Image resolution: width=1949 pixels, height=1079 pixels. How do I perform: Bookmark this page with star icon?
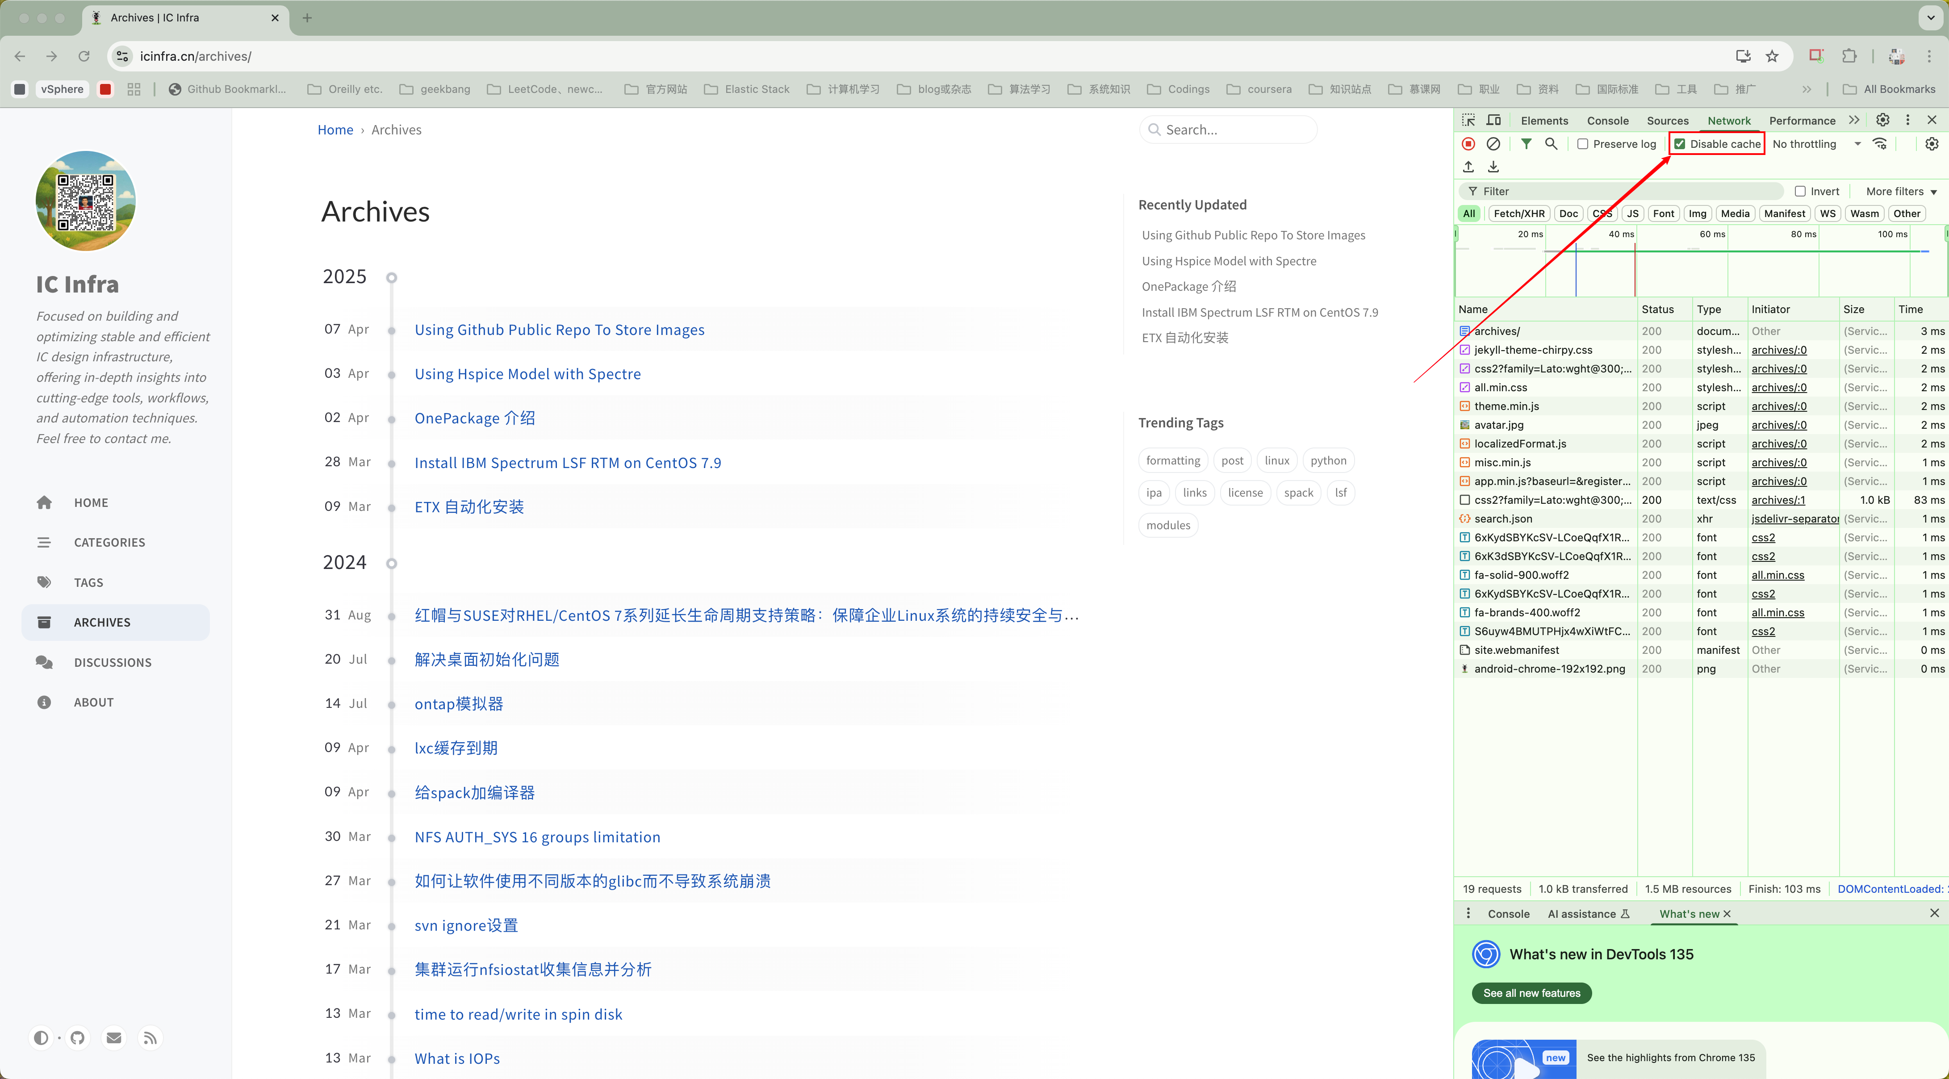point(1773,56)
